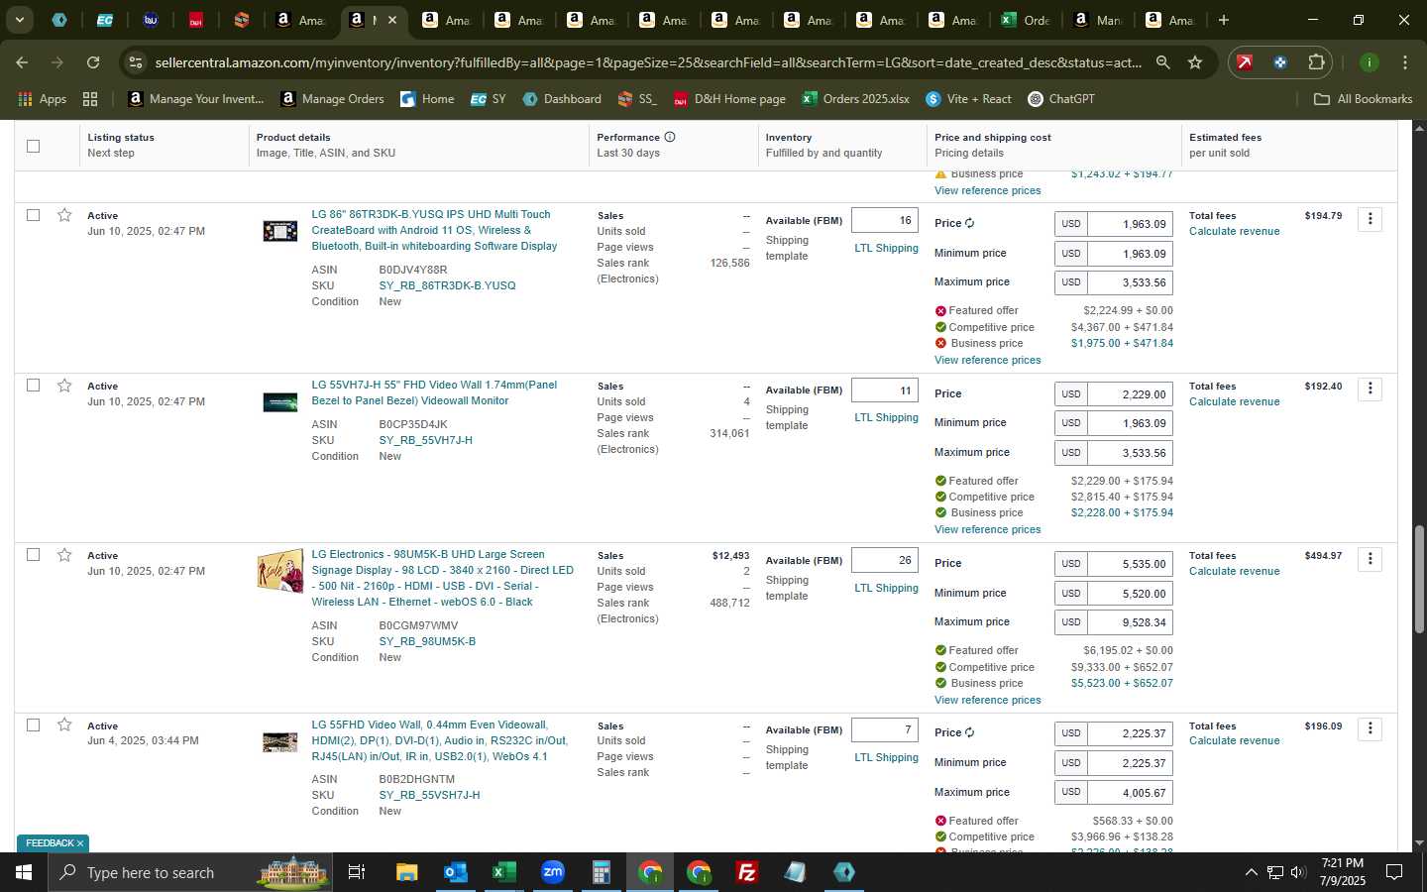Mark the 98UM5K-B listing with the star
1427x892 pixels.
(x=64, y=555)
